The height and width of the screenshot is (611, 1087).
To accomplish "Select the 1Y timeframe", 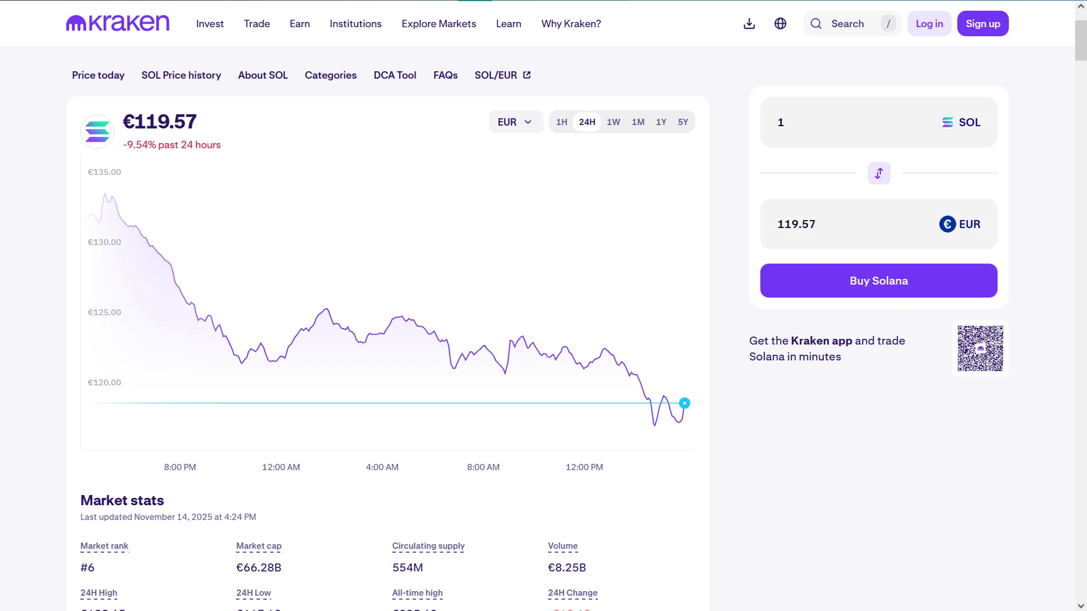I will point(660,122).
